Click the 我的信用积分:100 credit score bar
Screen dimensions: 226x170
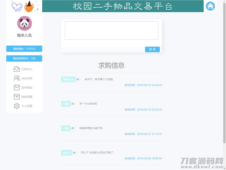[24, 58]
